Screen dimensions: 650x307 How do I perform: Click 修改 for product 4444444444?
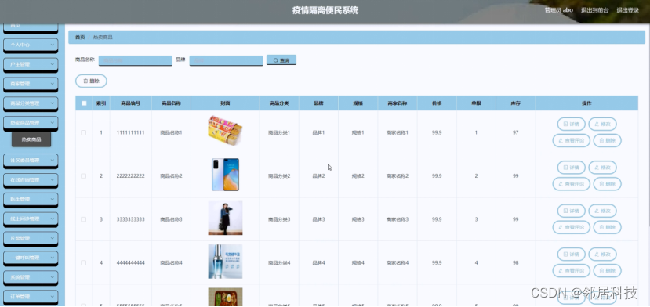(602, 255)
